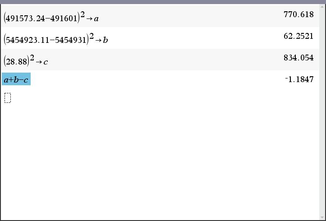Click the scroll up arrow of the history scrollbar
Viewport: 326px width, 221px height.
point(322,7)
